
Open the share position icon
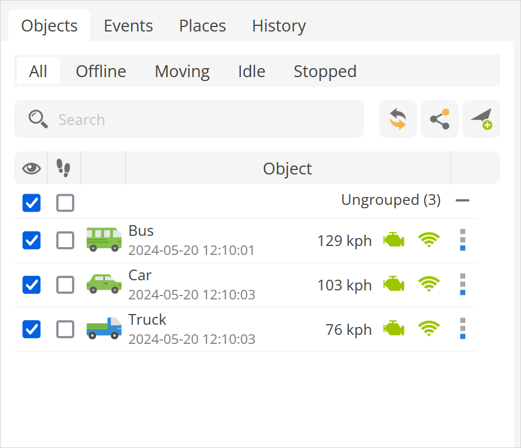439,119
